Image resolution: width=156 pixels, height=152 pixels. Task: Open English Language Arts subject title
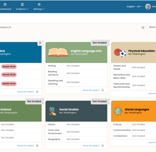pyautogui.click(x=86, y=51)
